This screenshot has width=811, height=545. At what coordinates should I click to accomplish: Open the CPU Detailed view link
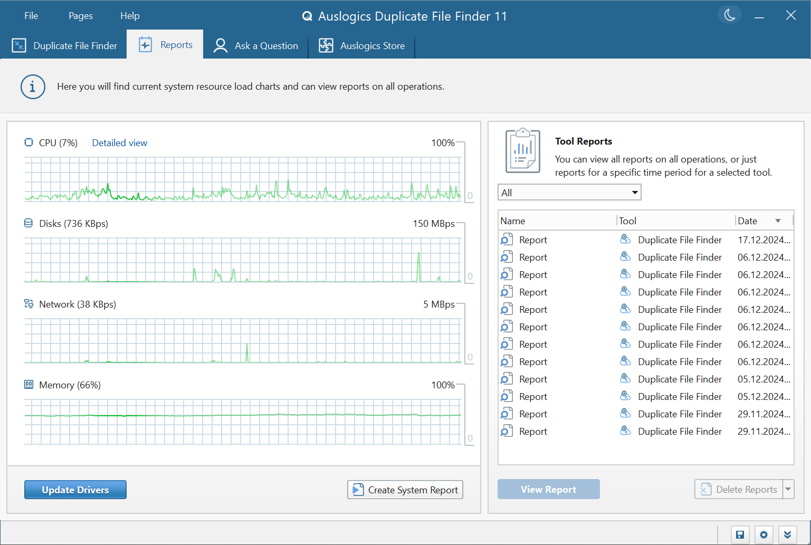[x=119, y=143]
